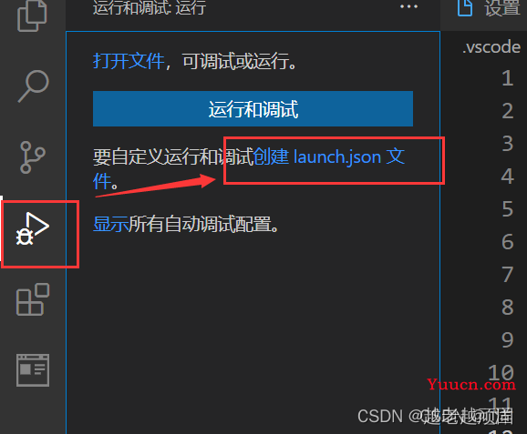
Task: Click the .vscode breadcrumb item
Action: [491, 46]
